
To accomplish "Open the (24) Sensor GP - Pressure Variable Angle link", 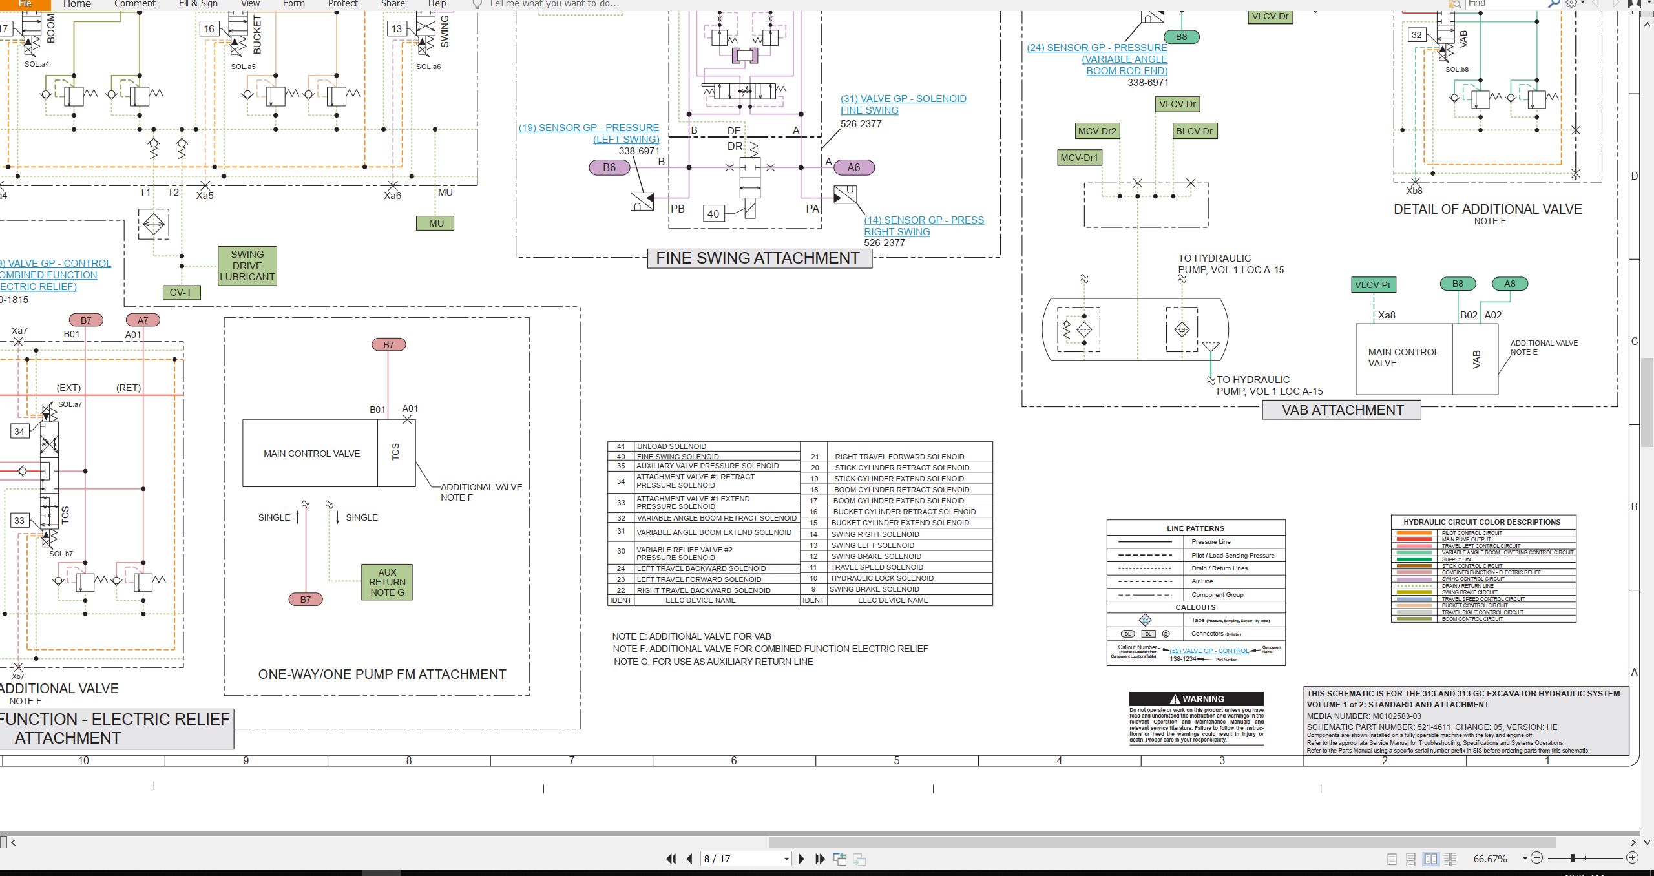I will click(1097, 59).
